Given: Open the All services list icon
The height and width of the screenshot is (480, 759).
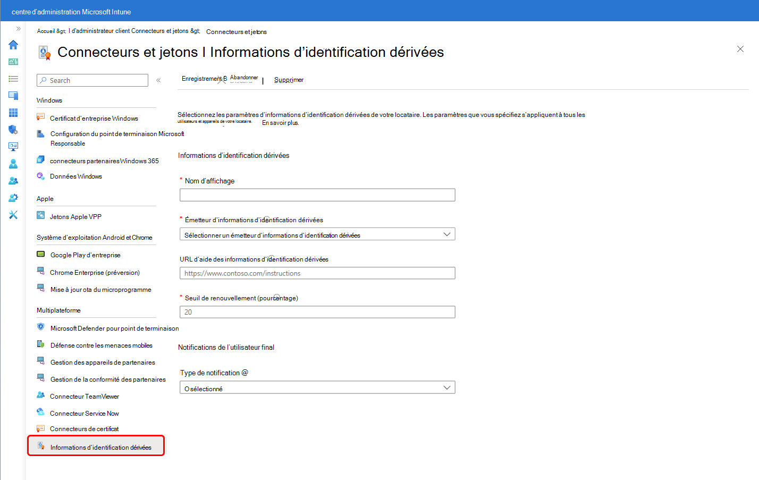Looking at the screenshot, I should point(13,79).
